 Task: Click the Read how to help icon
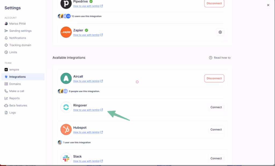point(211,58)
